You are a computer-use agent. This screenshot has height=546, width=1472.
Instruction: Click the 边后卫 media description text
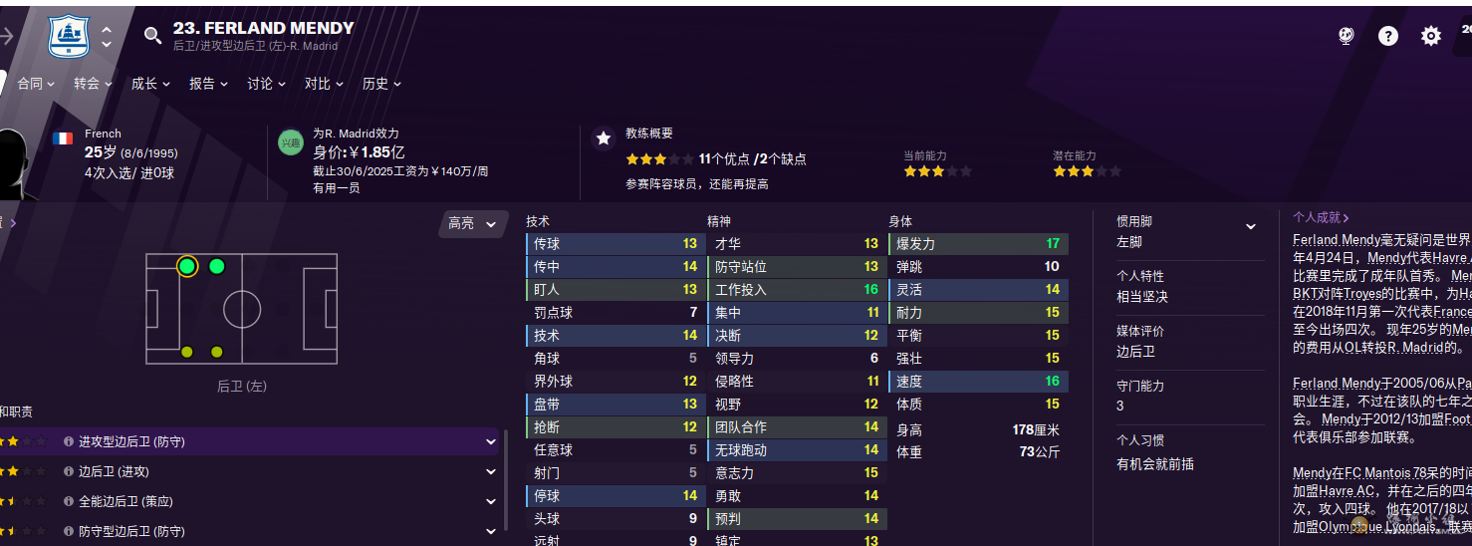coord(1136,352)
